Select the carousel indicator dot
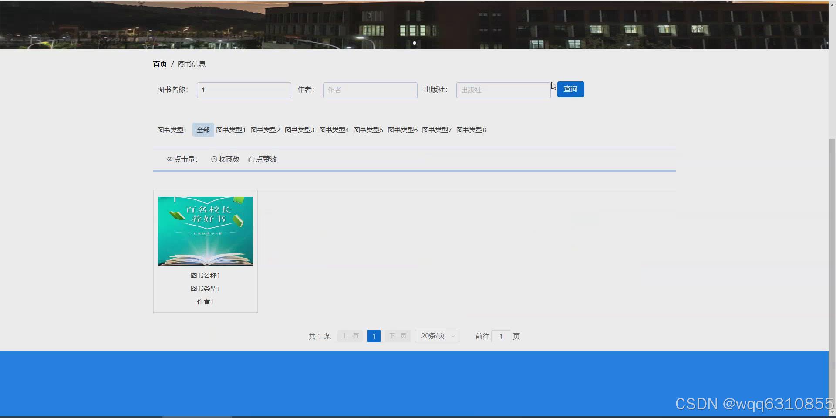The height and width of the screenshot is (418, 836). [415, 43]
